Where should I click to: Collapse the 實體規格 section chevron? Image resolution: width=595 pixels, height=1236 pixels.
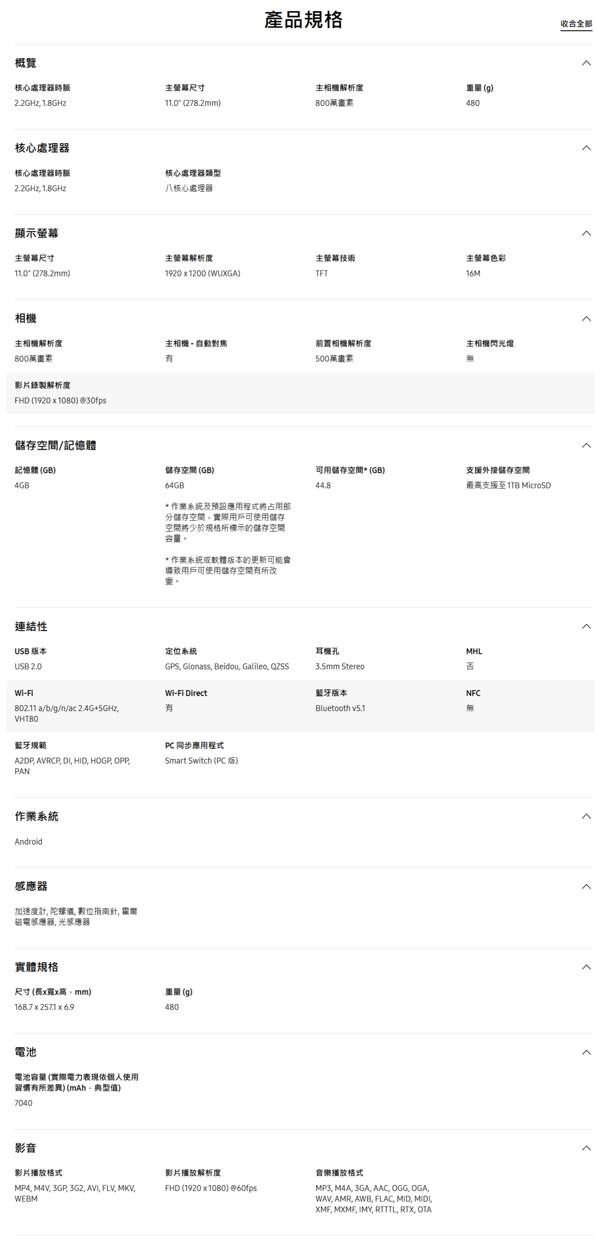tap(586, 967)
